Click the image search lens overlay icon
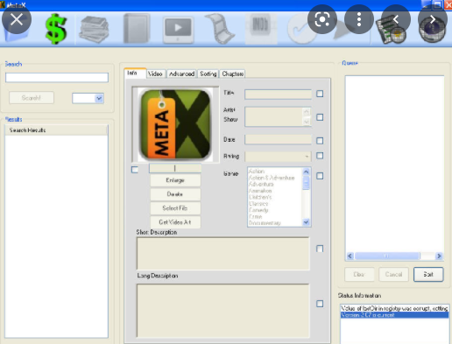 click(x=322, y=20)
